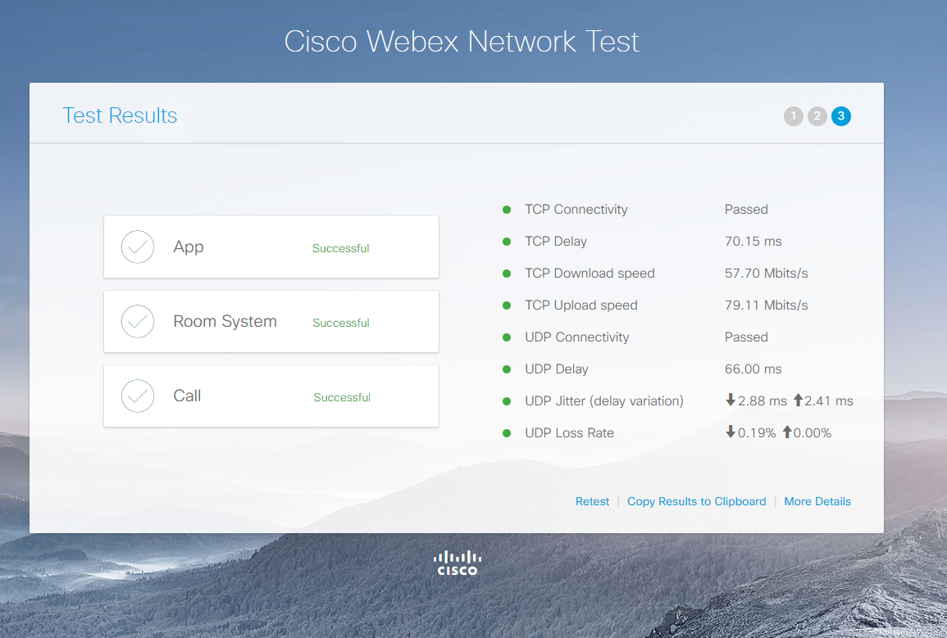Click green dot beside UDP Jitter
The image size is (947, 638).
point(507,401)
